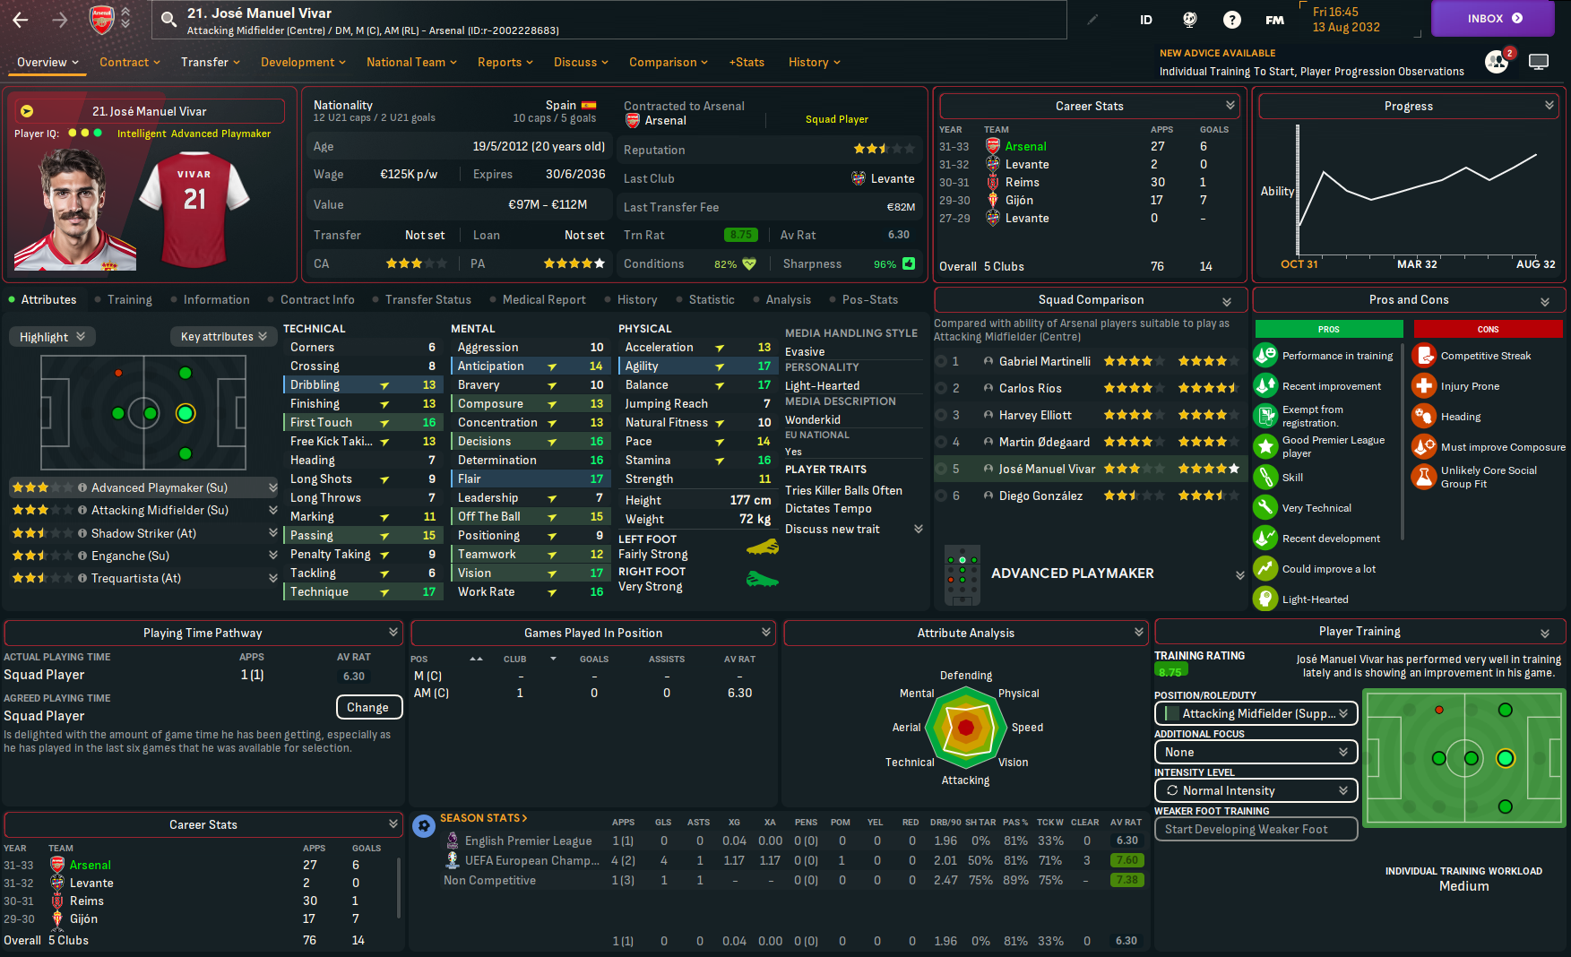Open the help question mark icon
The height and width of the screenshot is (957, 1571).
(1232, 20)
